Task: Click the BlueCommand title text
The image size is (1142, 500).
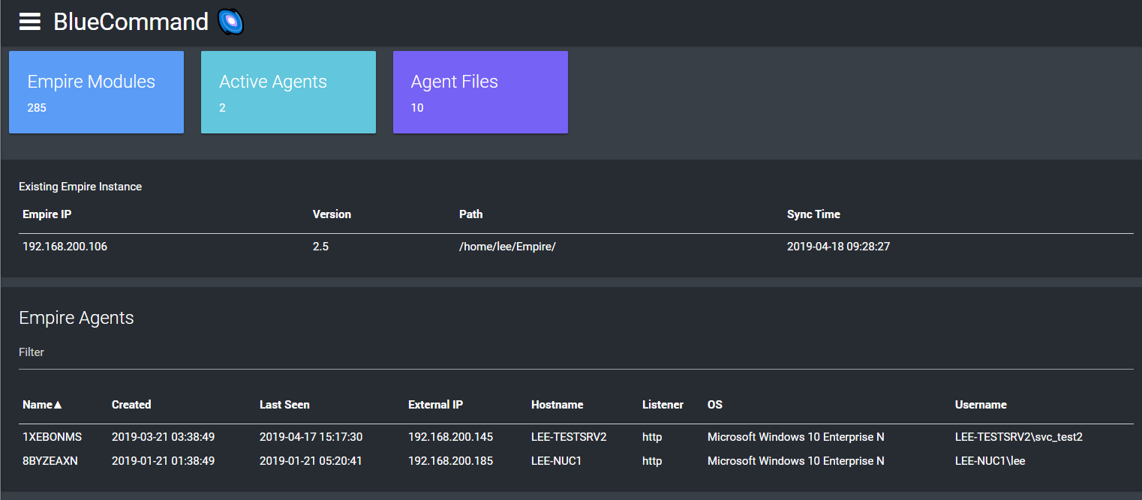Action: coord(131,22)
